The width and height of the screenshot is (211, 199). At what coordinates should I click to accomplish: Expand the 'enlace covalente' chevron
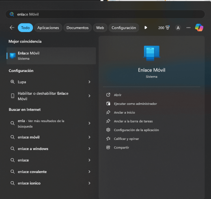coord(89,171)
